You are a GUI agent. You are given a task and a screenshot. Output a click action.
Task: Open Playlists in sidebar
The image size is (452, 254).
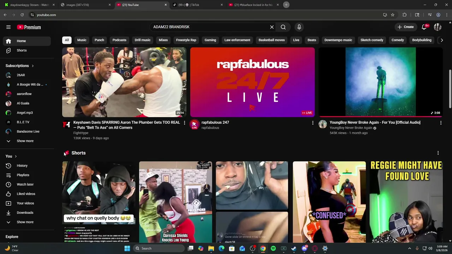pyautogui.click(x=27, y=175)
